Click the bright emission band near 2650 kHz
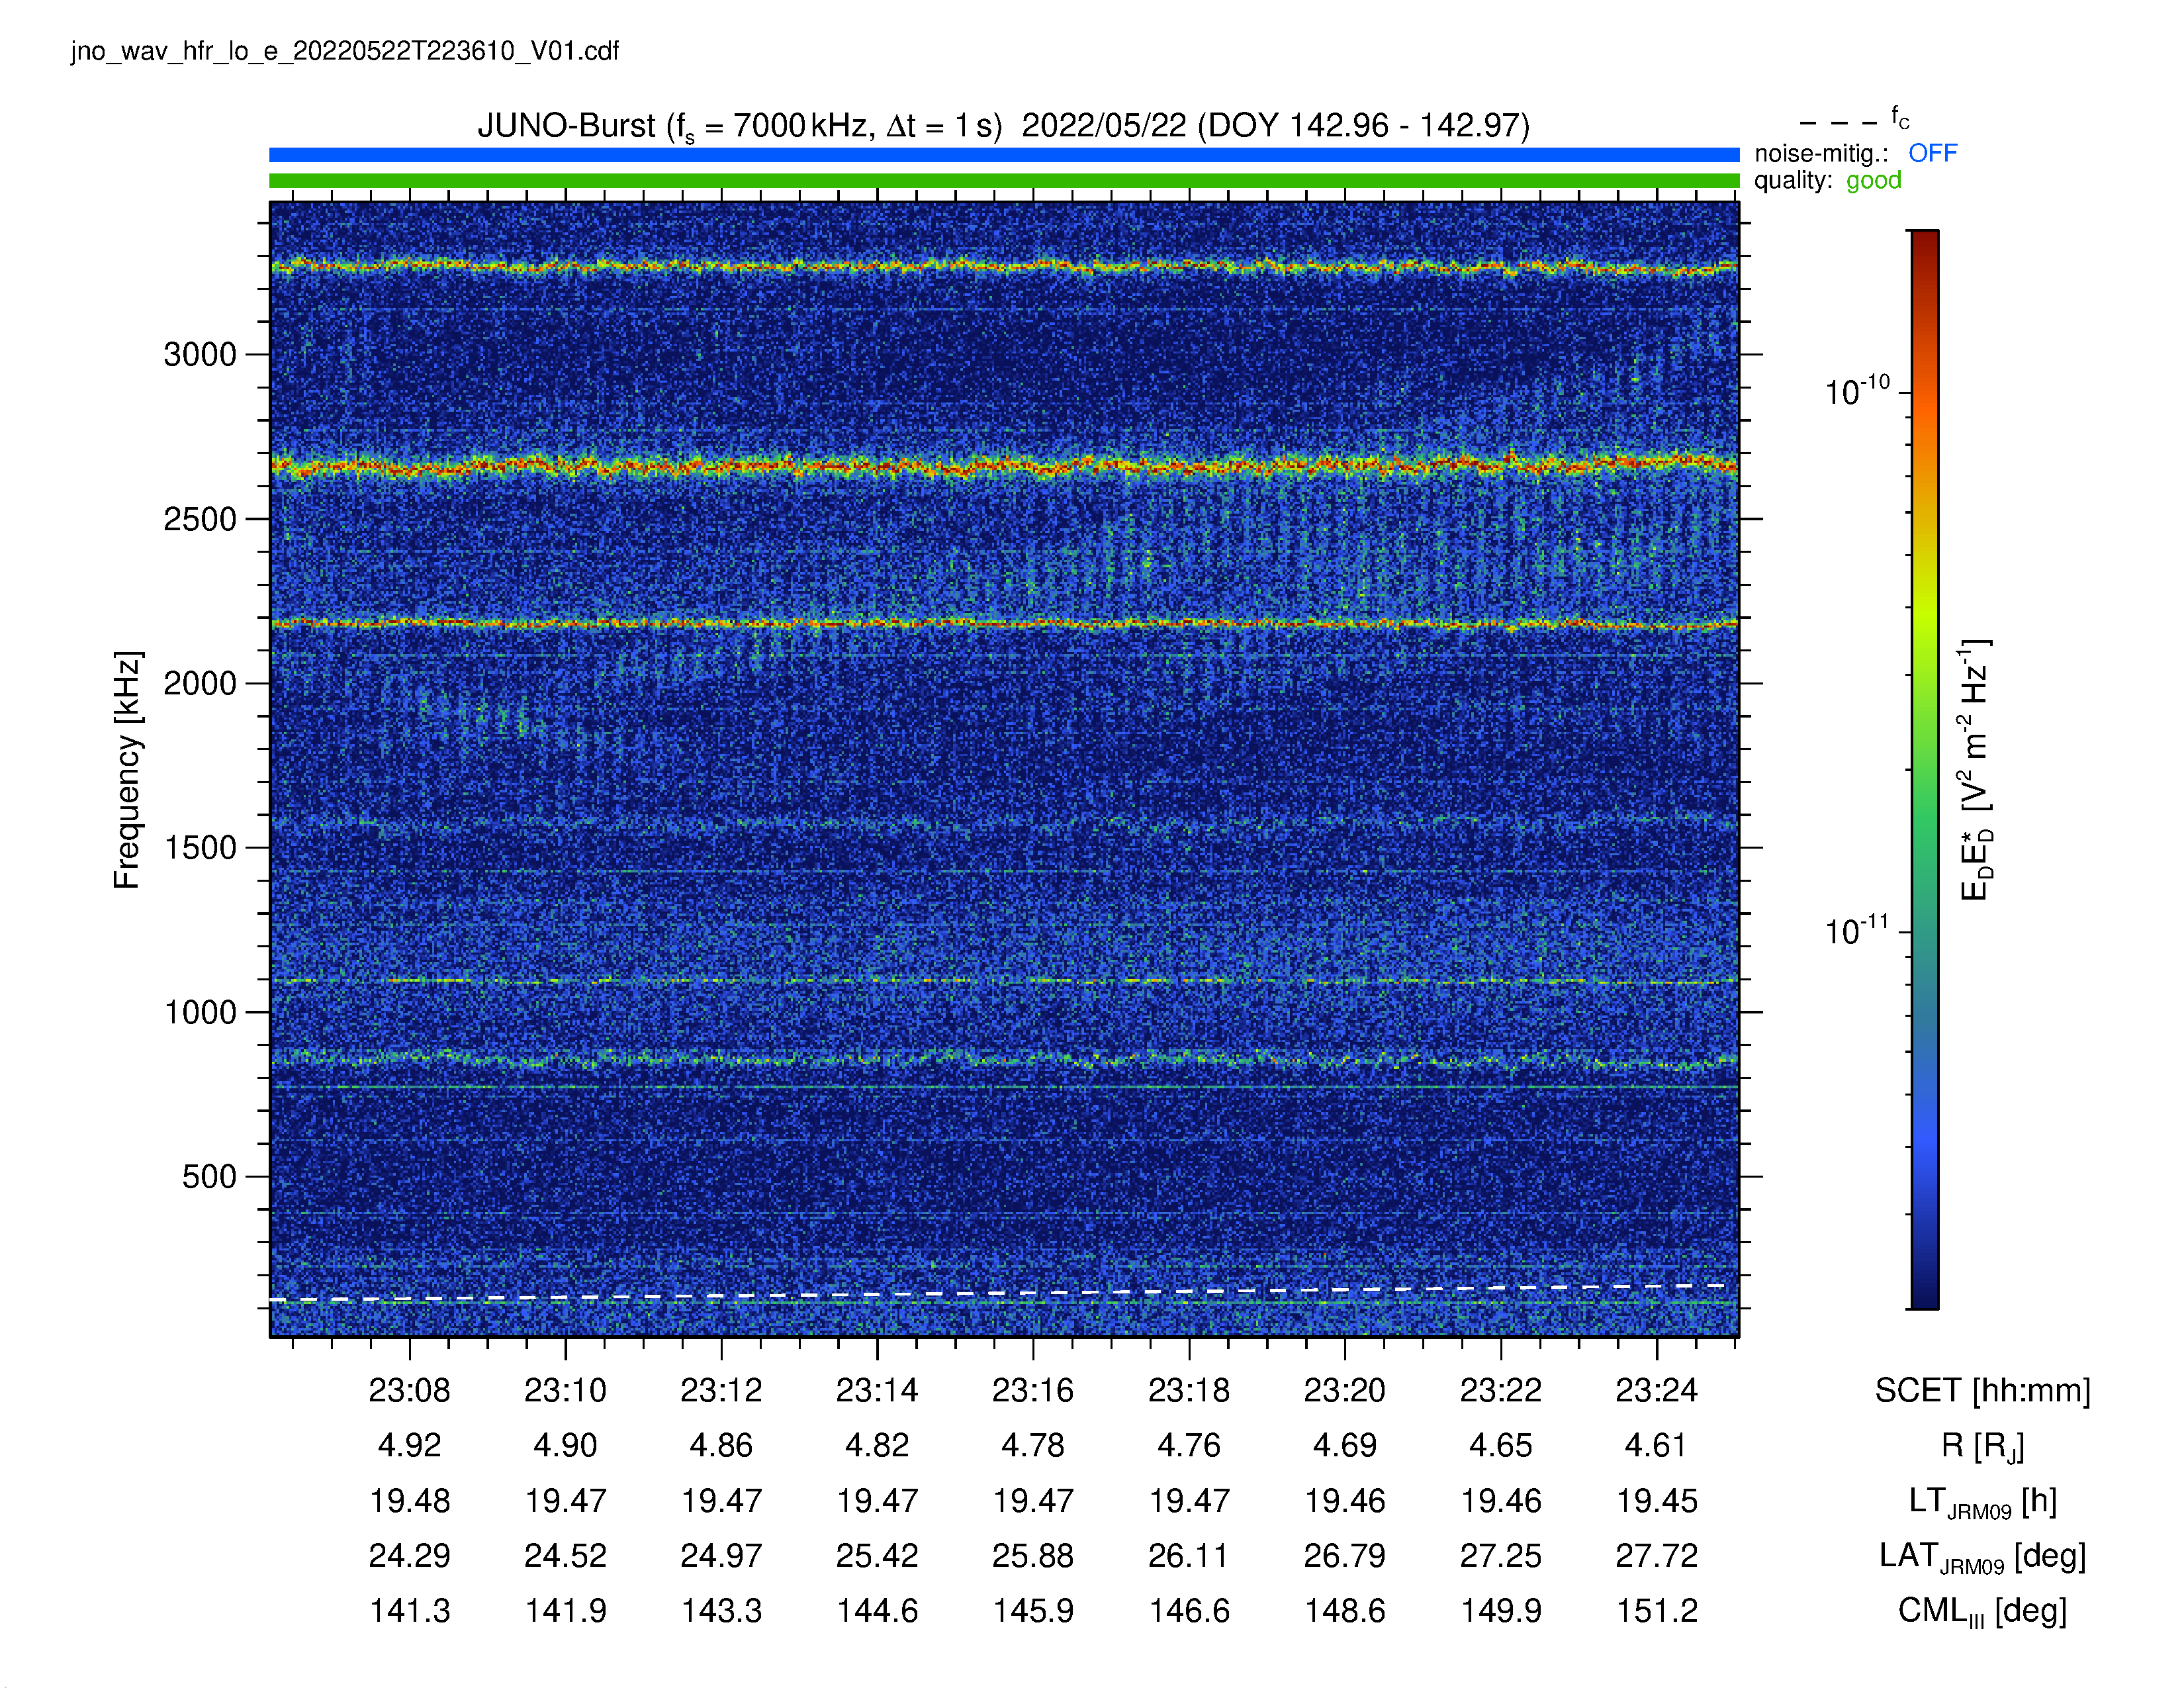The width and height of the screenshot is (2184, 1688). point(1004,465)
